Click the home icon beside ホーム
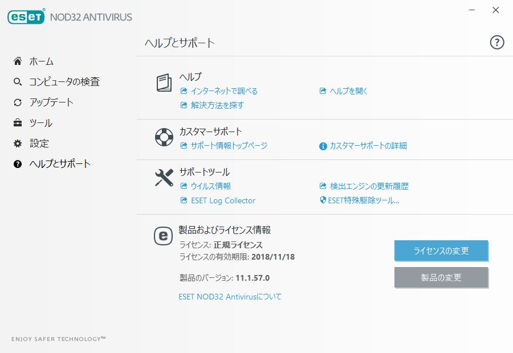The image size is (513, 353). click(18, 61)
